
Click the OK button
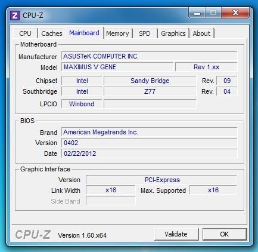pyautogui.click(x=225, y=234)
